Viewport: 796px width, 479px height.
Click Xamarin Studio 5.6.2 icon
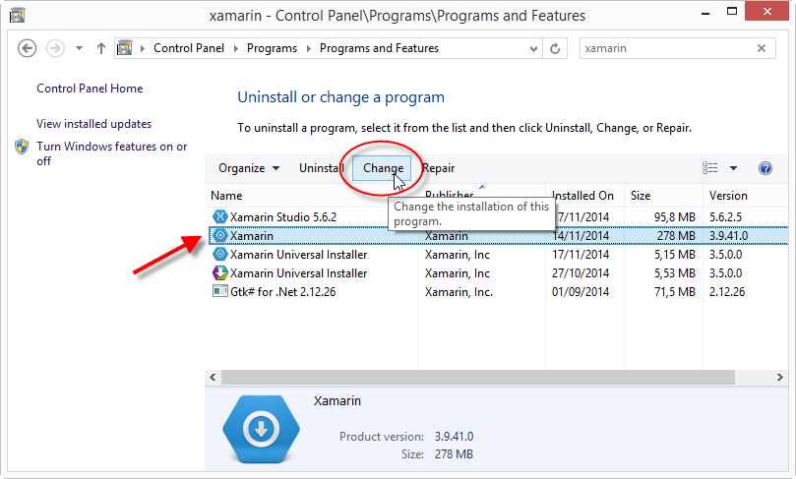click(219, 217)
